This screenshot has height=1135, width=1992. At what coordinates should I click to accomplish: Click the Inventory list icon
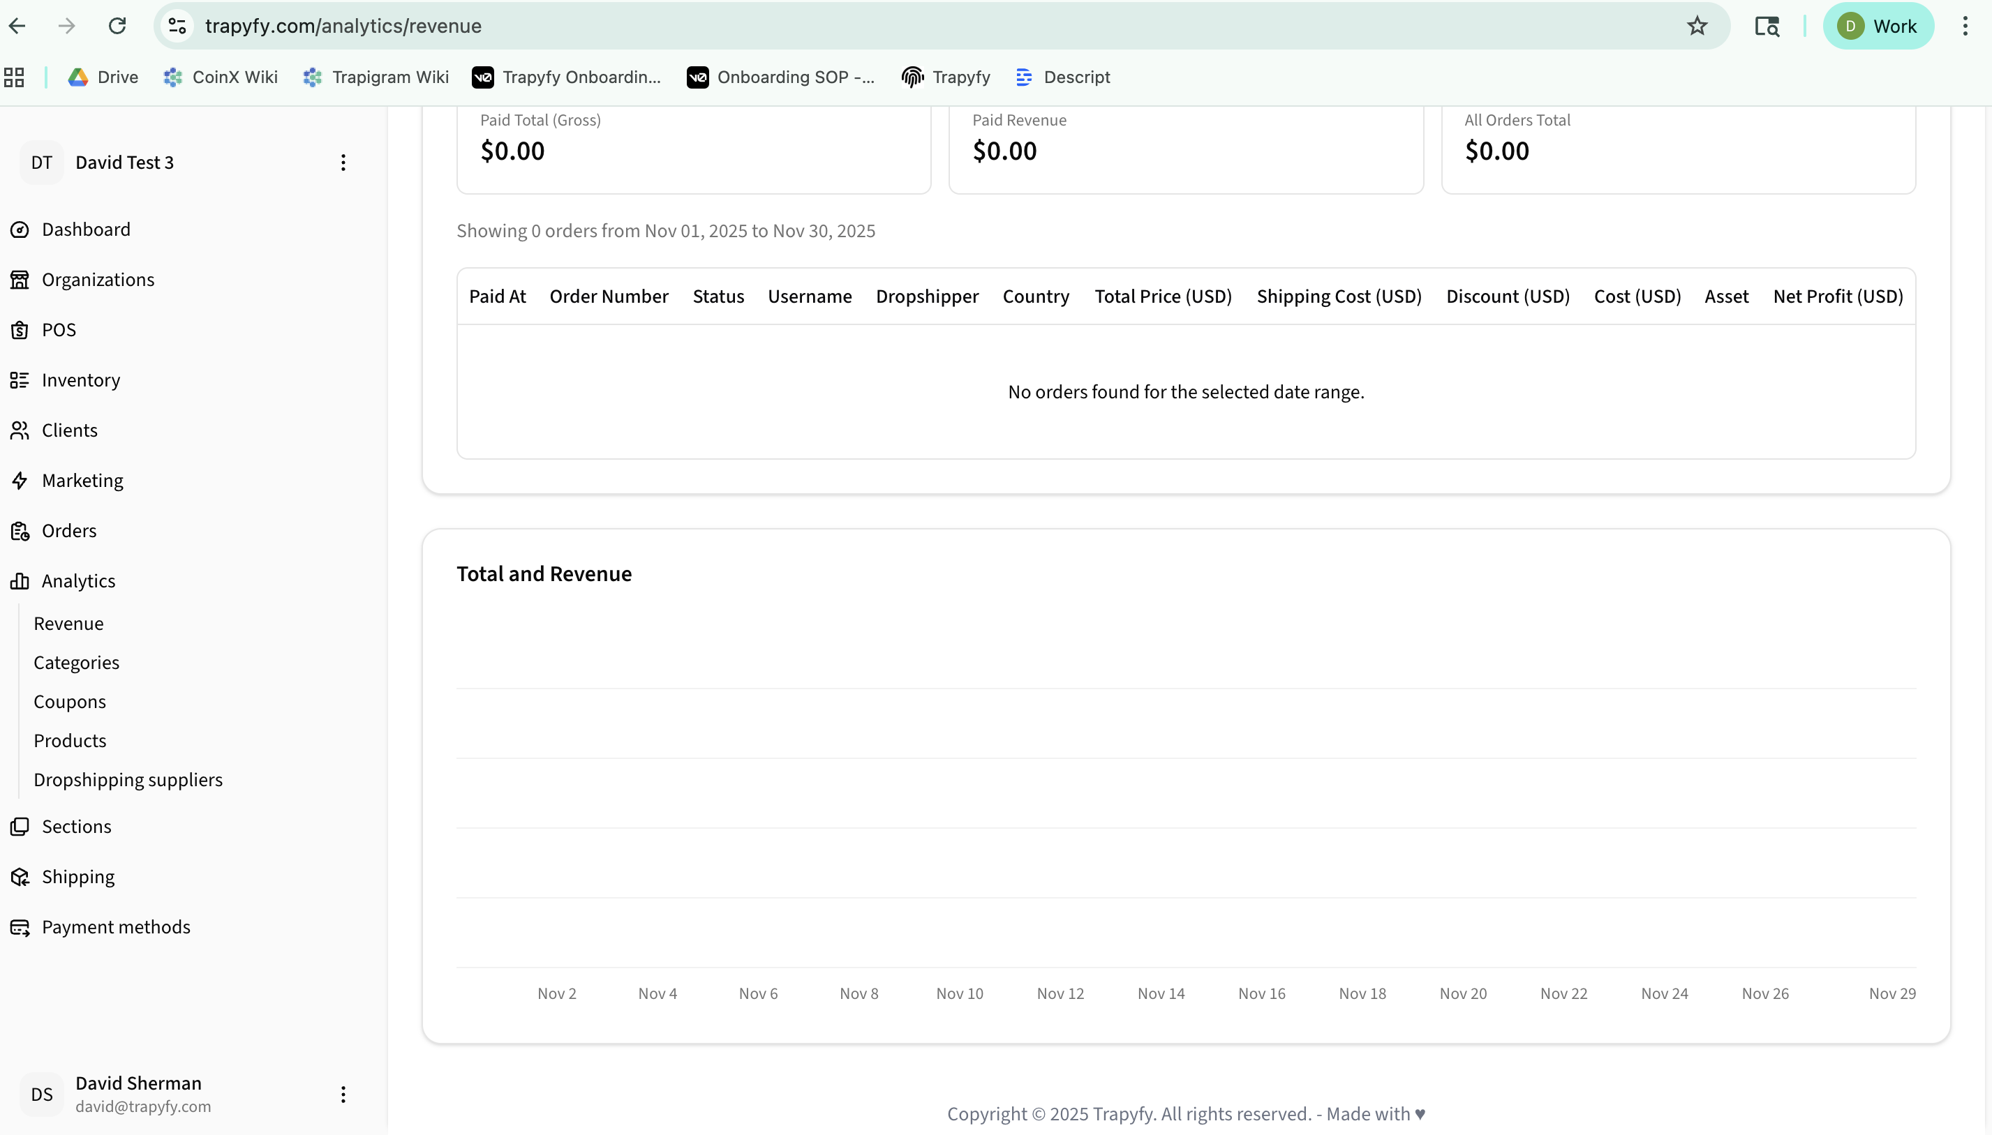(20, 379)
